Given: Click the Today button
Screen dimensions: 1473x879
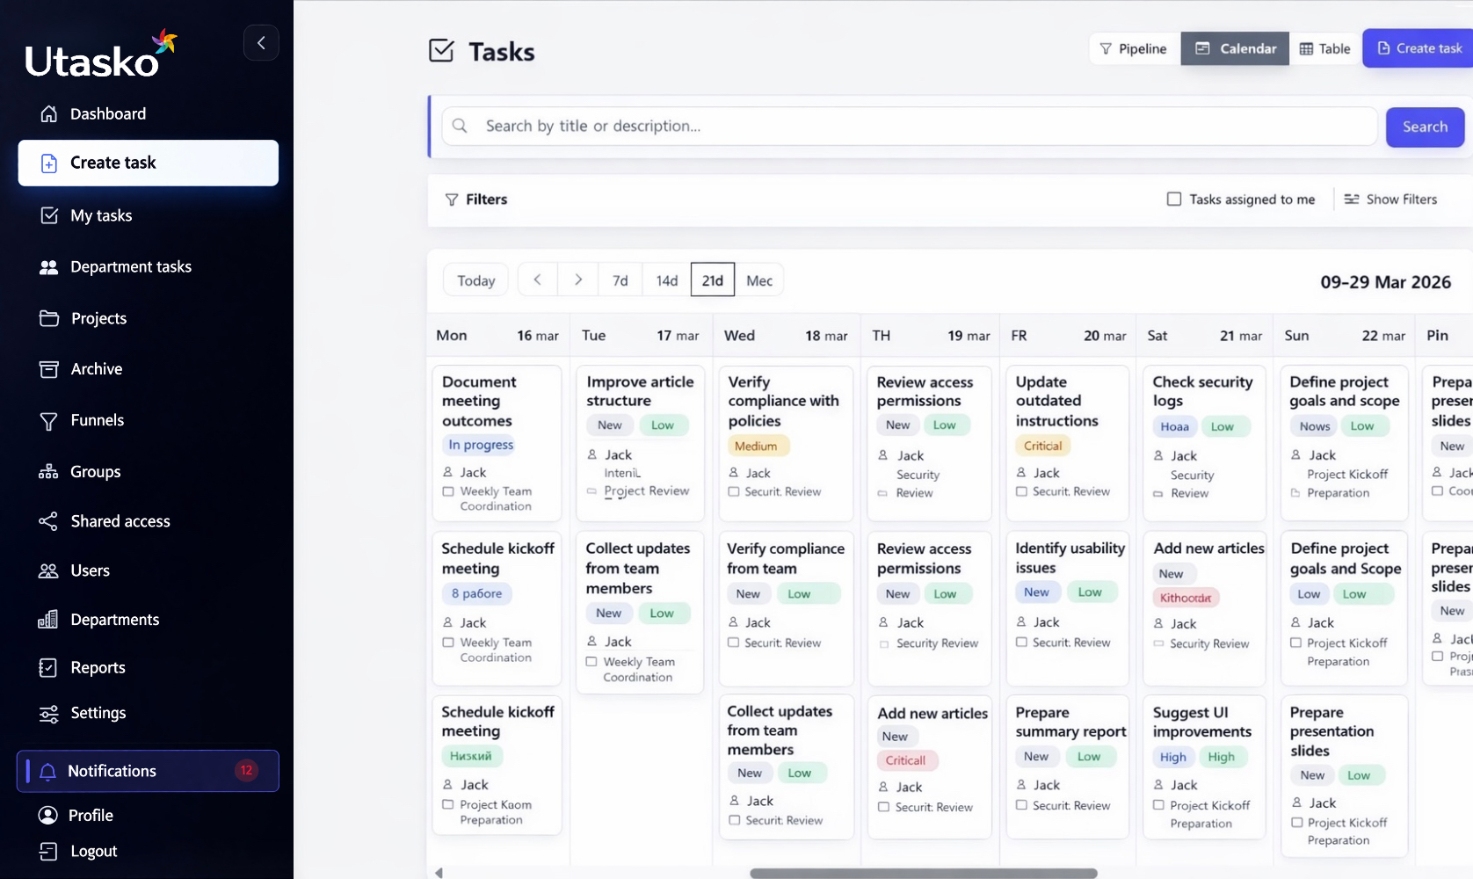Looking at the screenshot, I should coord(475,280).
